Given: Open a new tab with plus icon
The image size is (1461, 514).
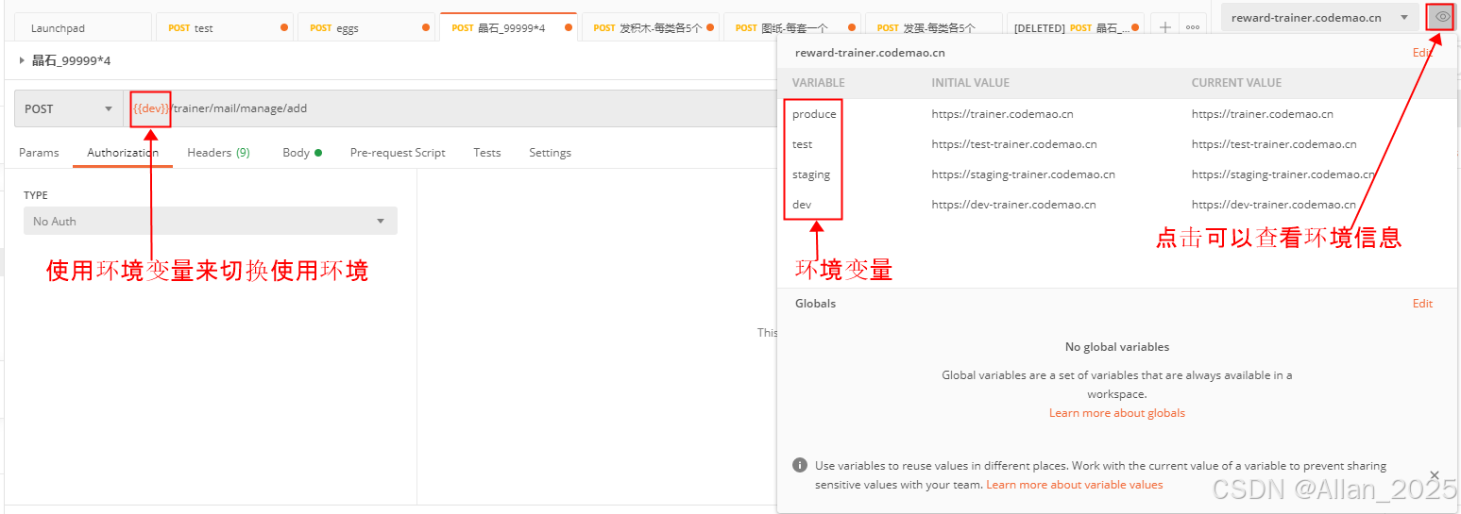Looking at the screenshot, I should [1165, 27].
